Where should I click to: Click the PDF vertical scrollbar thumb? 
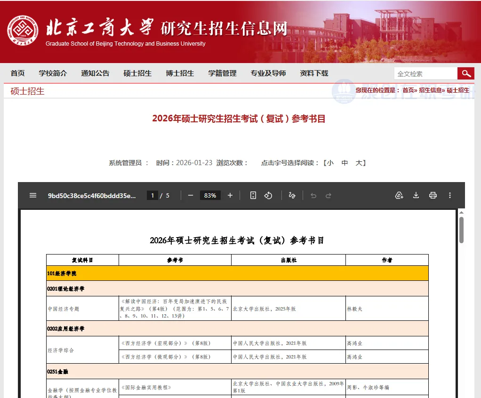(461, 230)
